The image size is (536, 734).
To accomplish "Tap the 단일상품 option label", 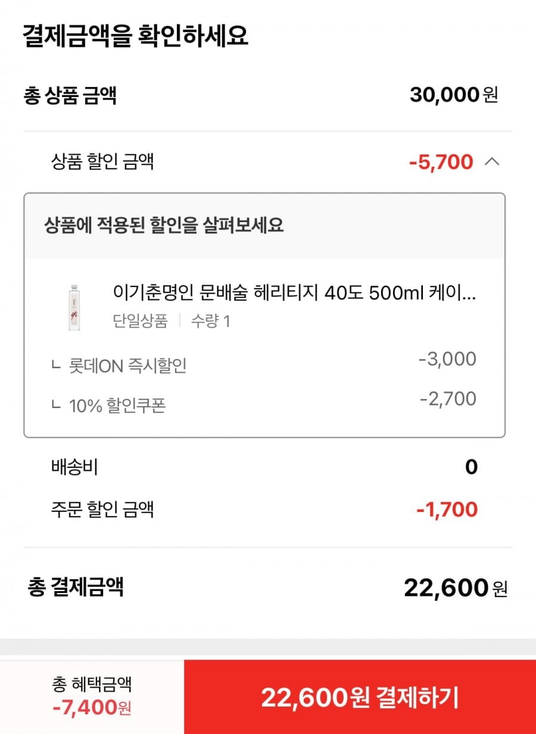I will click(140, 321).
